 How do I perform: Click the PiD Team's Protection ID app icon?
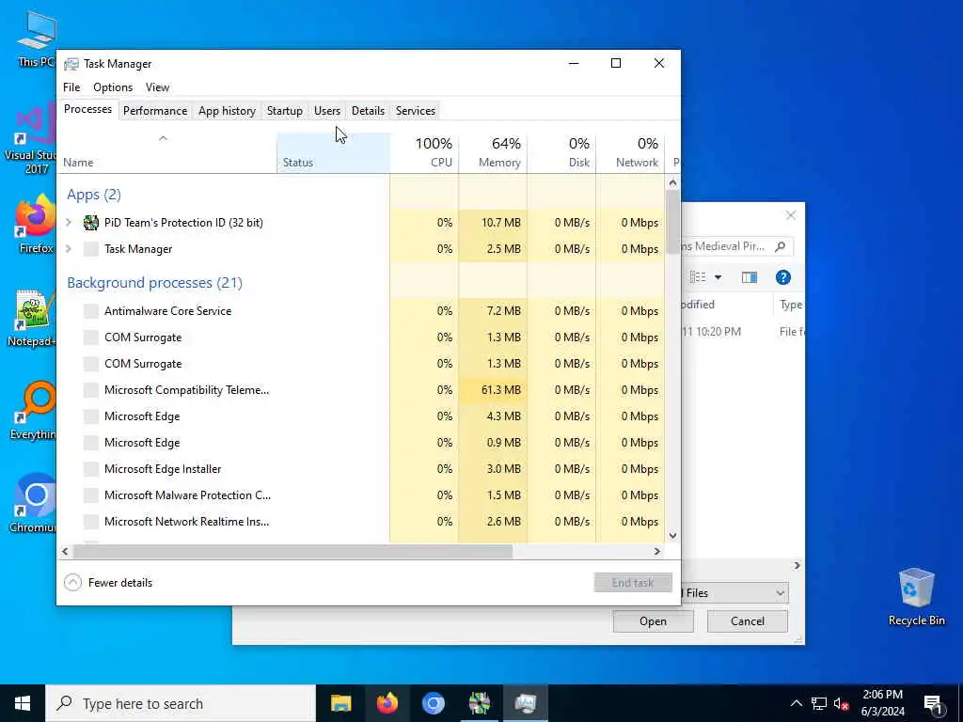pyautogui.click(x=91, y=222)
